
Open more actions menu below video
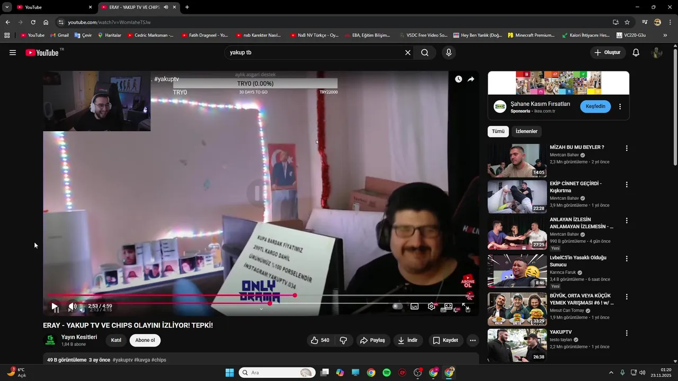tap(473, 340)
